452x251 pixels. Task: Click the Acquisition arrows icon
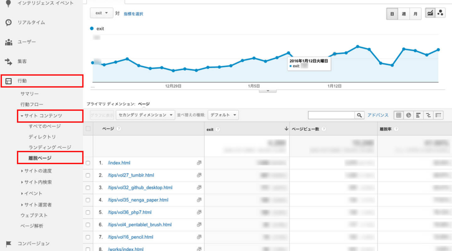click(x=9, y=61)
